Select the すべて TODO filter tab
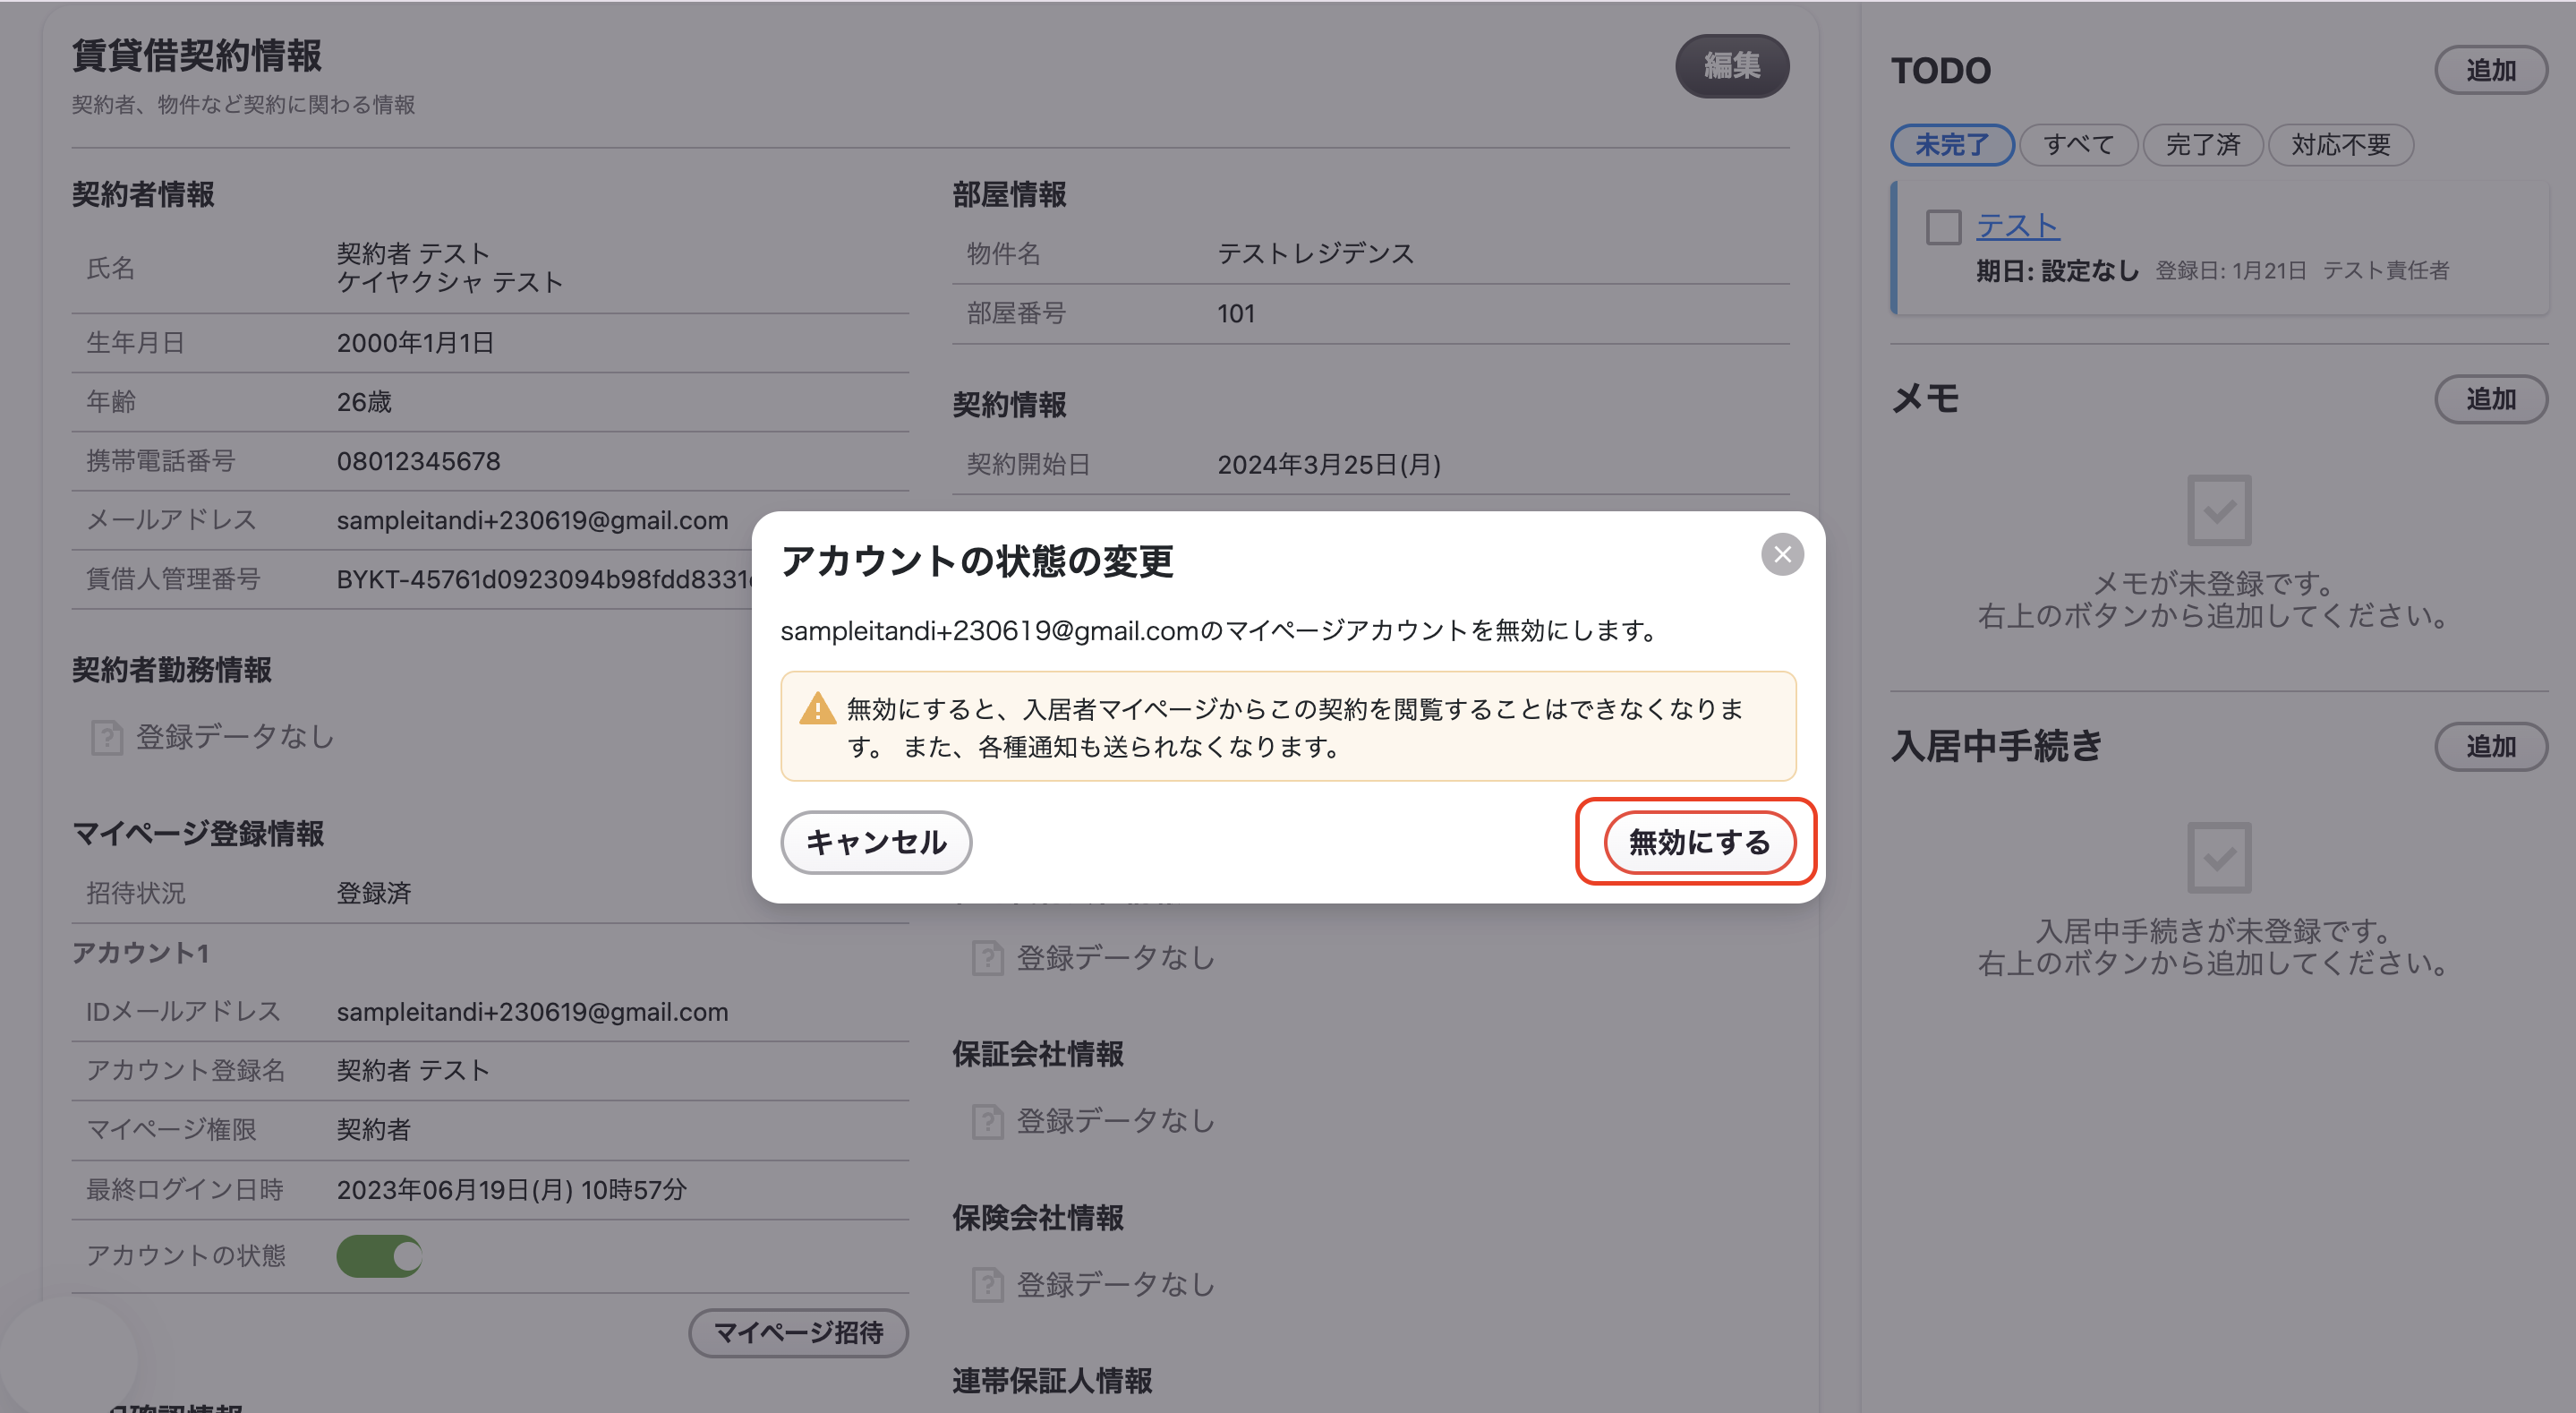The width and height of the screenshot is (2576, 1413). tap(2078, 145)
